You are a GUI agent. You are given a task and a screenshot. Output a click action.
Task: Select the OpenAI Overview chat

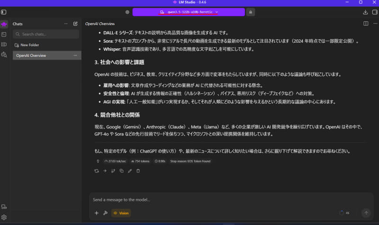pyautogui.click(x=47, y=55)
